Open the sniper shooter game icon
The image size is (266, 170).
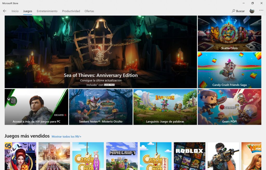coord(223,156)
